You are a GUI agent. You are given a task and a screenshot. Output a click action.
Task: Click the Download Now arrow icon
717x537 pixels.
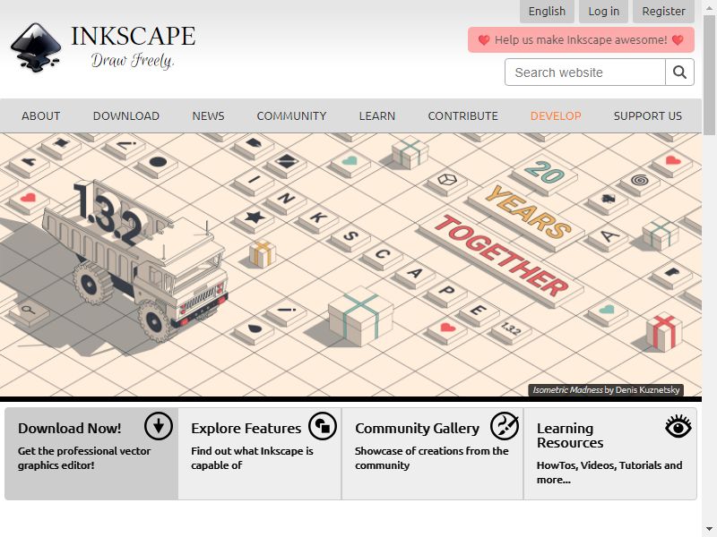pos(159,426)
